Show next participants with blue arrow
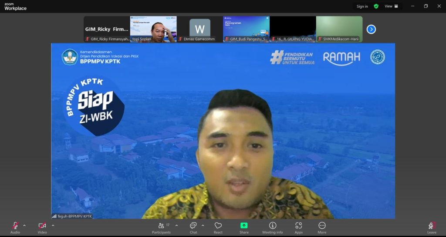 371,29
